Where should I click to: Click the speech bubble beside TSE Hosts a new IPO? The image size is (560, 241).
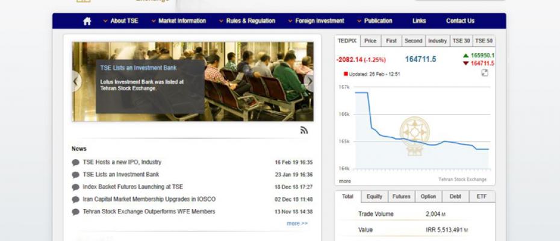(x=75, y=163)
